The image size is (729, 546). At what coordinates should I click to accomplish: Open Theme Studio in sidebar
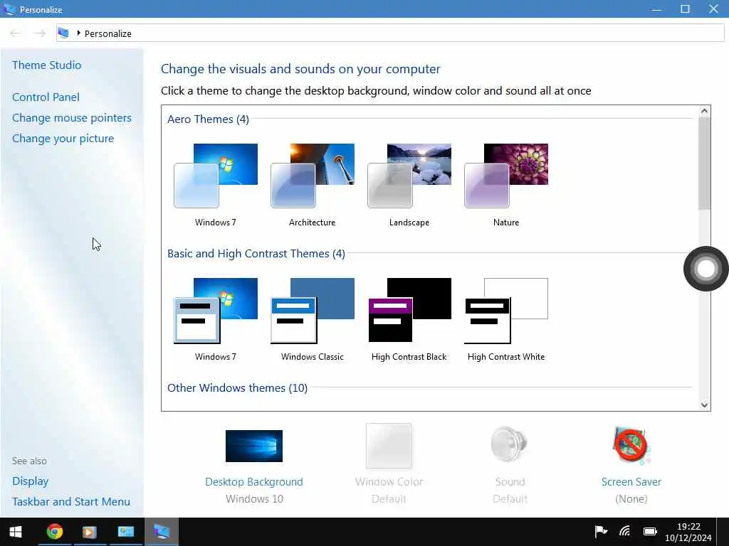tap(46, 65)
